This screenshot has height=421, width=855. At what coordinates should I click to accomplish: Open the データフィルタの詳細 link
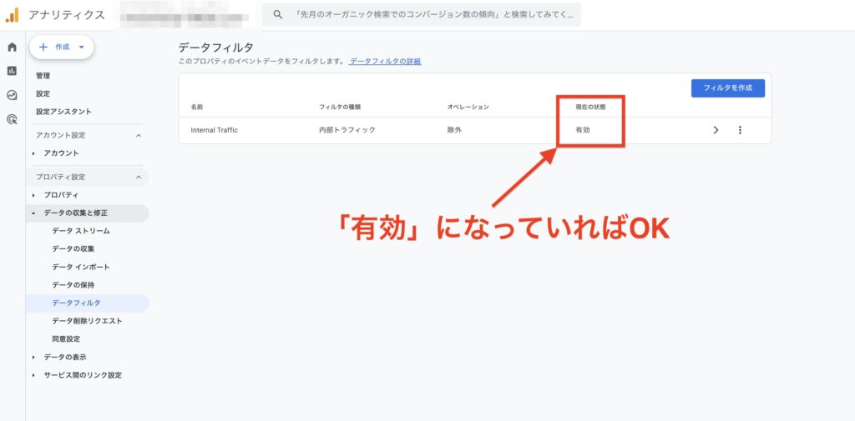pos(385,62)
